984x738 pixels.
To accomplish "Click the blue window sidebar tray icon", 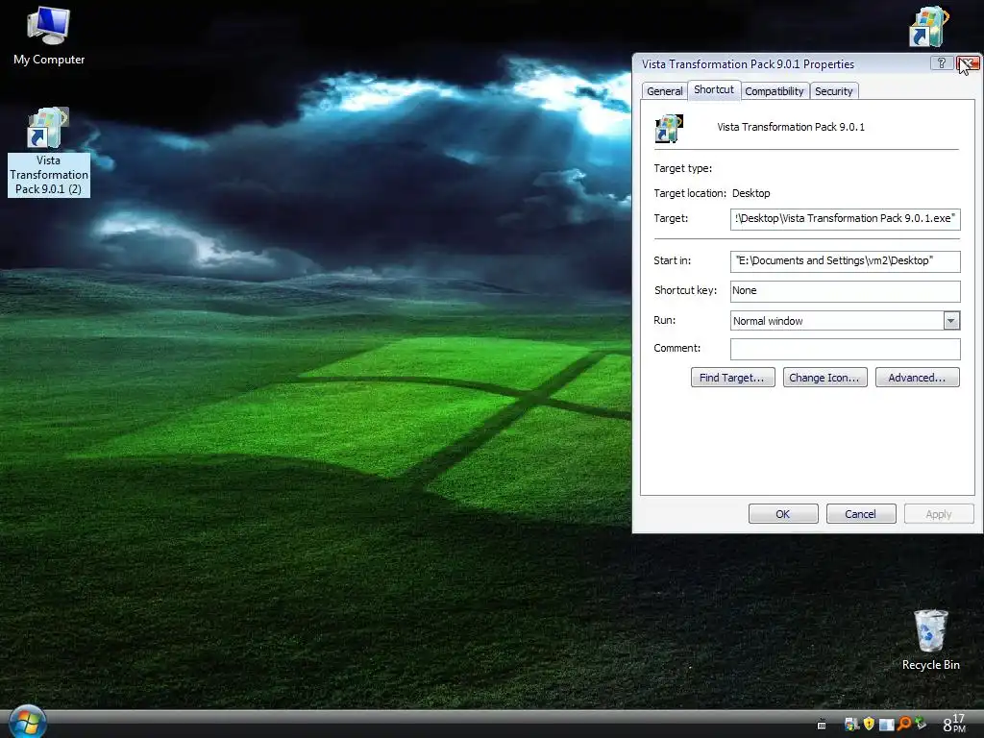I will (x=887, y=725).
